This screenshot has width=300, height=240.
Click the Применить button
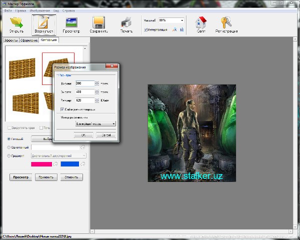coord(45,177)
